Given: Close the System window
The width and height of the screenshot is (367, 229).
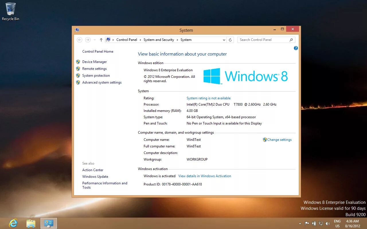Looking at the screenshot, I should (x=292, y=29).
